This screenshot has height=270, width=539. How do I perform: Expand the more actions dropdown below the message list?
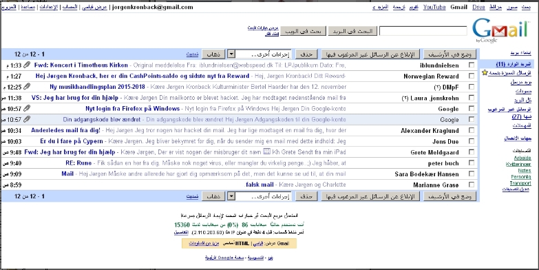pos(260,196)
